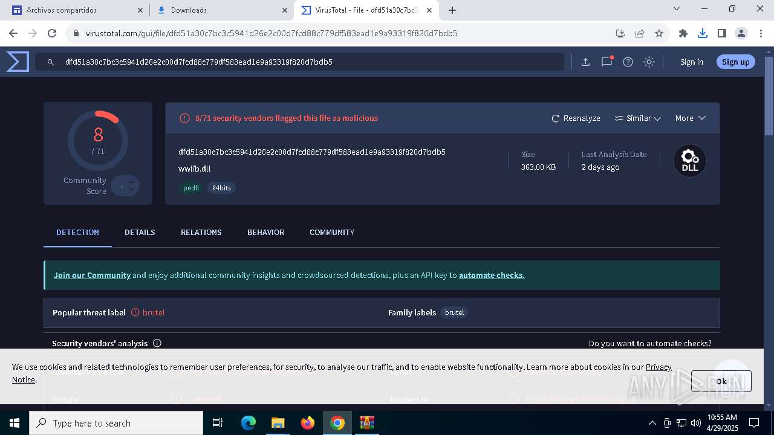Click info icon beside Security vendors' analysis
The width and height of the screenshot is (774, 435).
pyautogui.click(x=157, y=343)
